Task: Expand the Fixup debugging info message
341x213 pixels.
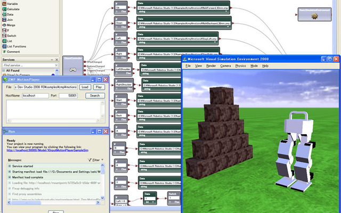Action: click(10, 189)
